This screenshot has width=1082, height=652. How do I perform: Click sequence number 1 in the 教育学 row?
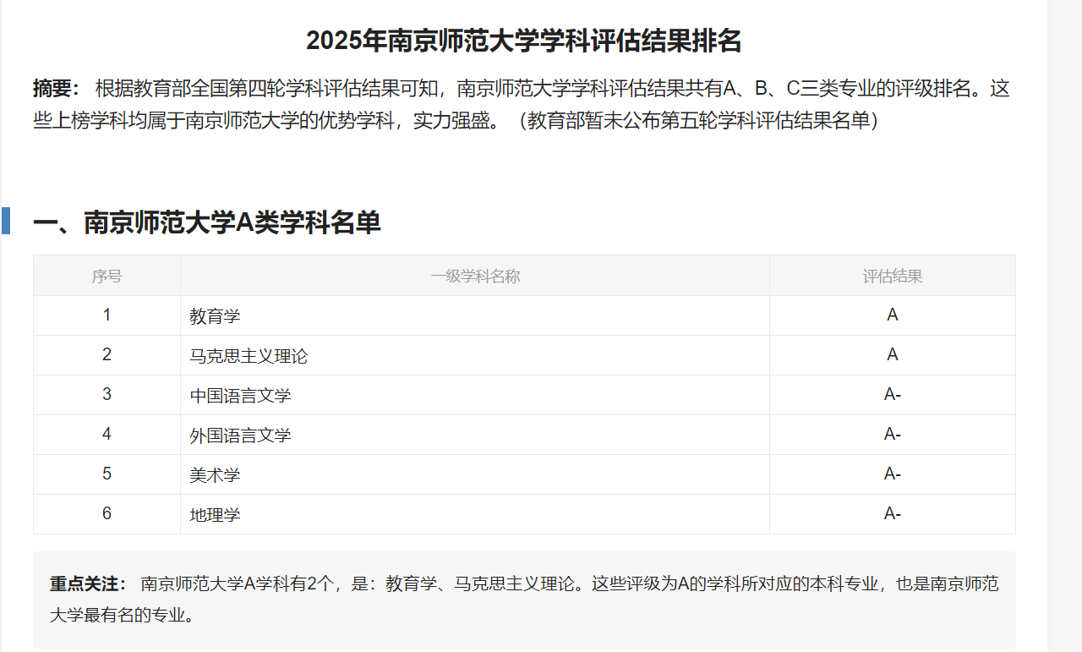click(107, 315)
